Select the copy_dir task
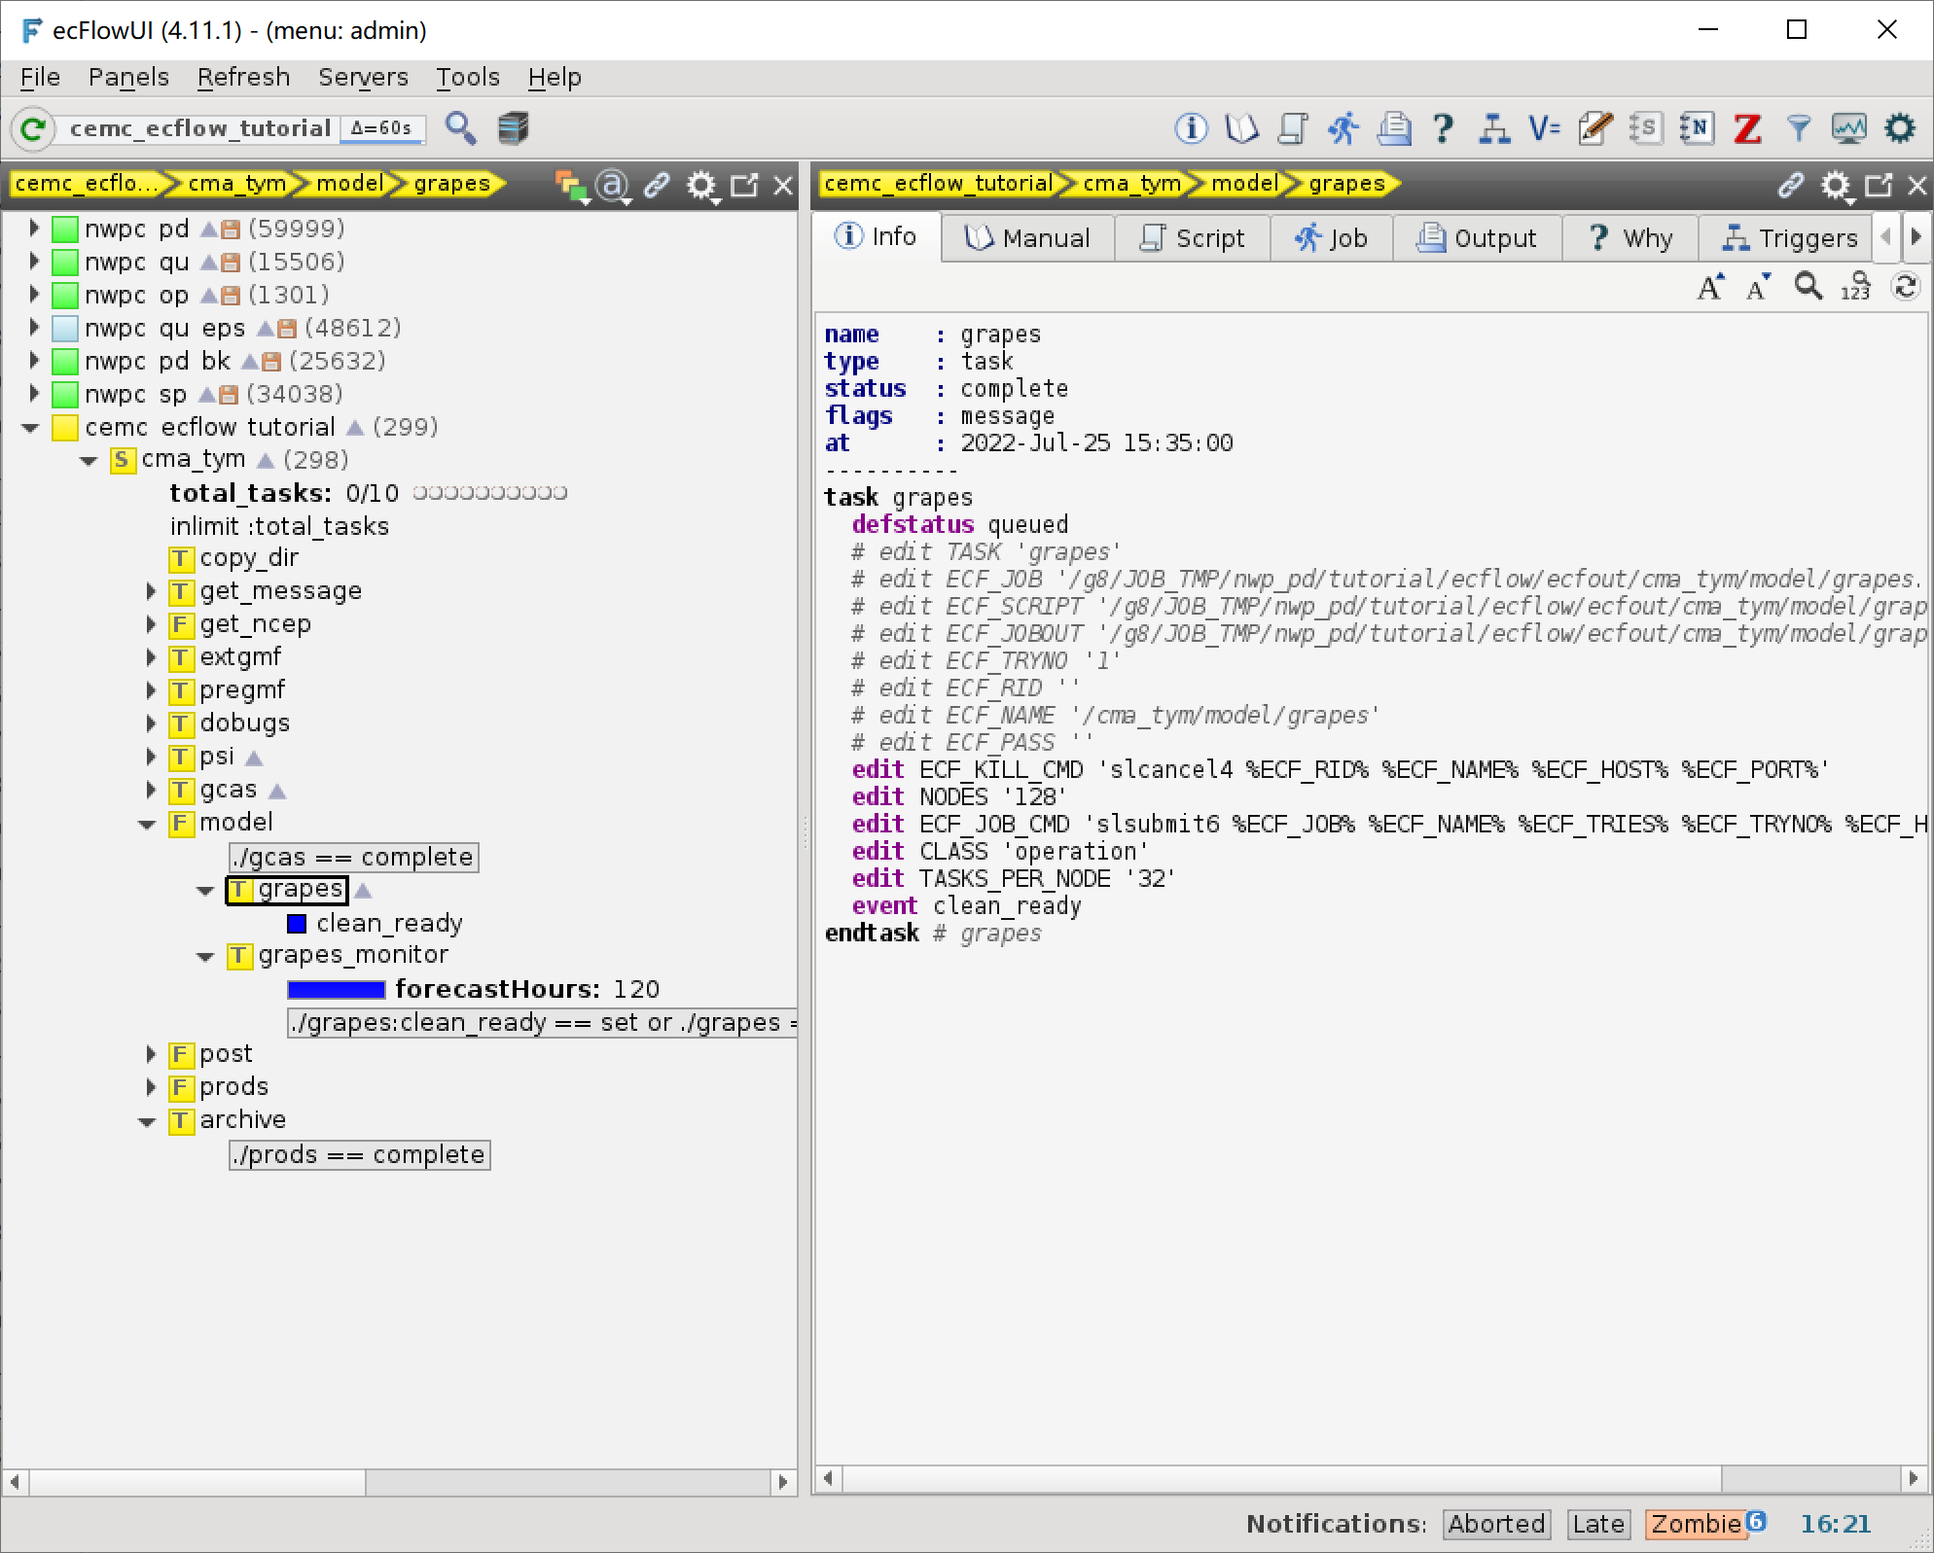Screen dimensions: 1934x1553 [x=234, y=558]
